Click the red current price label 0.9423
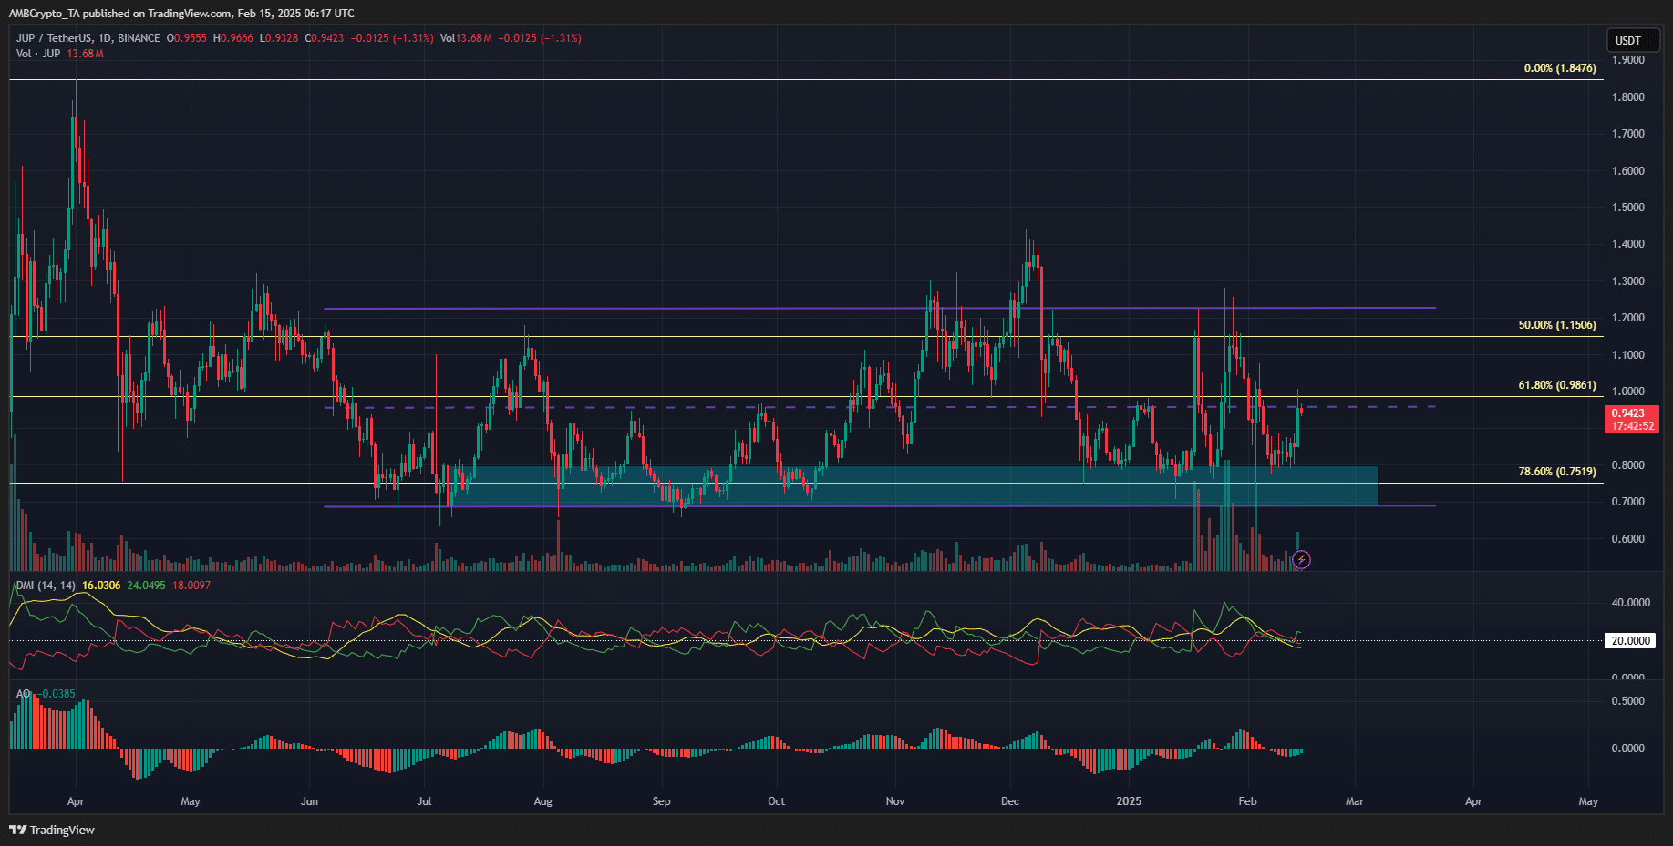The height and width of the screenshot is (846, 1673). pos(1632,419)
